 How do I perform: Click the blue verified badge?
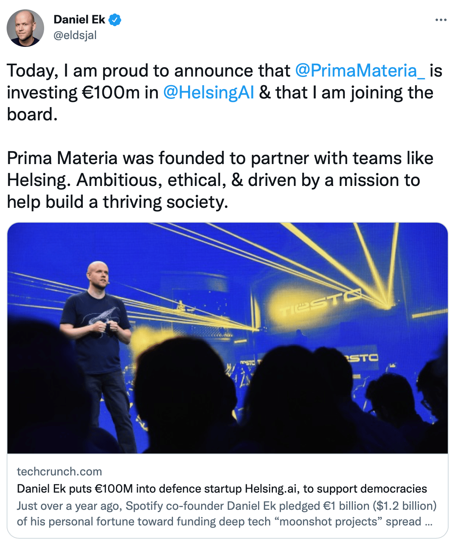point(114,20)
